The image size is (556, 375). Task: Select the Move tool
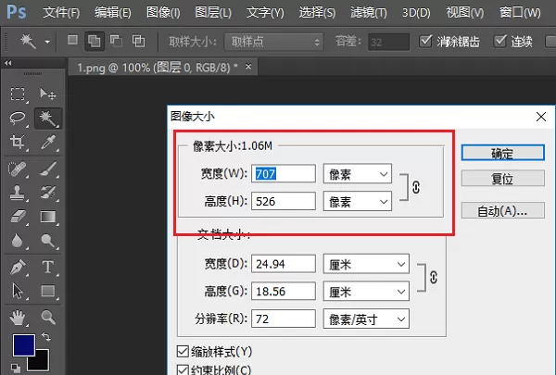click(48, 94)
